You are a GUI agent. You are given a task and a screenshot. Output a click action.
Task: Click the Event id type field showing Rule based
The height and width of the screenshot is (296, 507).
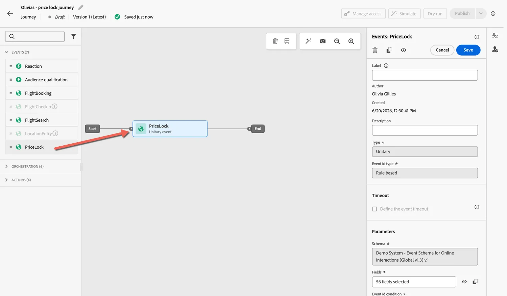pyautogui.click(x=425, y=173)
